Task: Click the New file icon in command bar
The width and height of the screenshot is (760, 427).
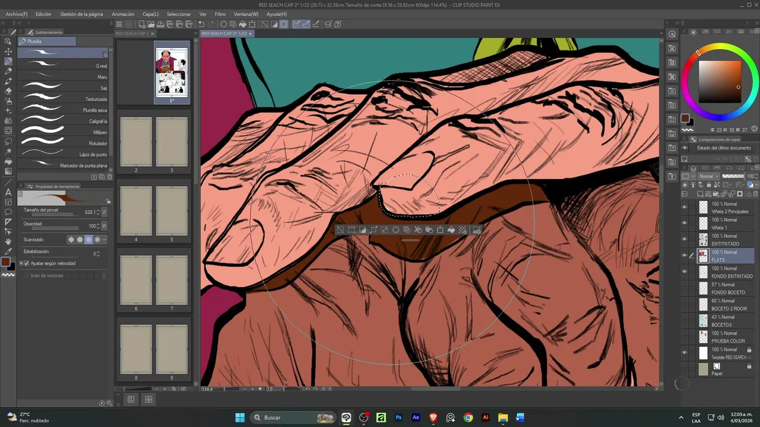Action: (x=142, y=24)
